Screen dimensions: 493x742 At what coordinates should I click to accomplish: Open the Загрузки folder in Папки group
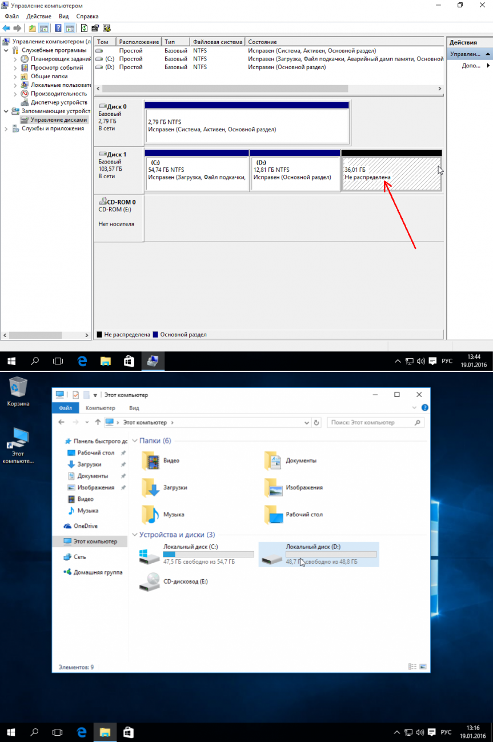point(165,487)
